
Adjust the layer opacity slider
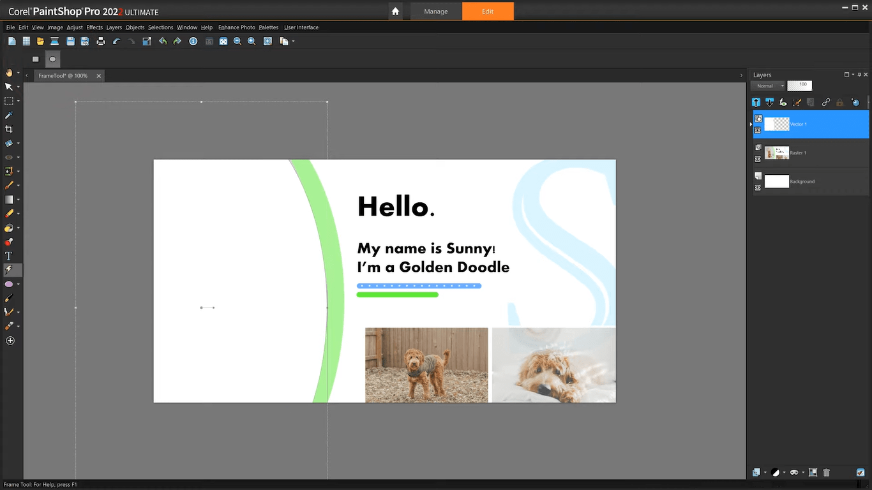click(800, 85)
